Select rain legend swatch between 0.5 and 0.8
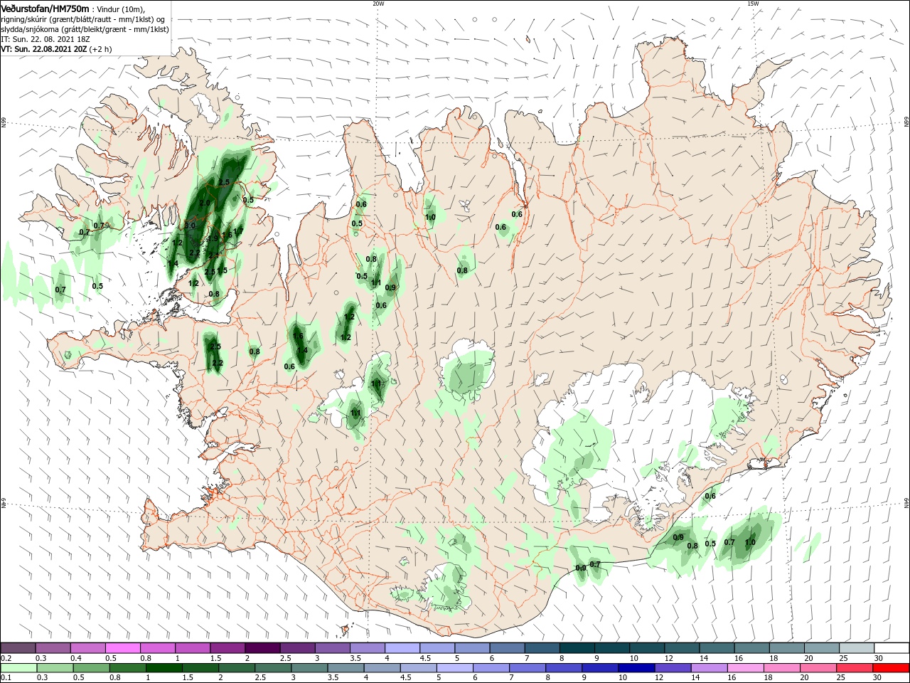910x683 pixels. click(x=90, y=668)
